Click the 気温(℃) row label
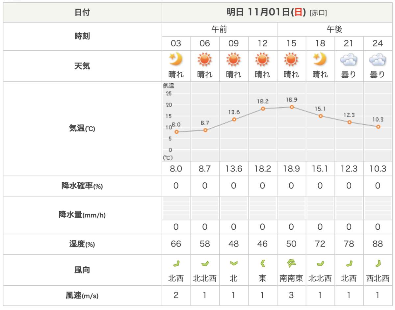This screenshot has height=310, width=395. coord(82,129)
